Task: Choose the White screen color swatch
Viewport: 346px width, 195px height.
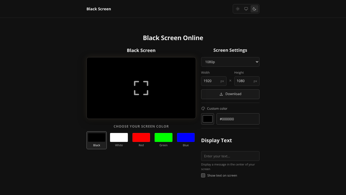Action: [119, 140]
